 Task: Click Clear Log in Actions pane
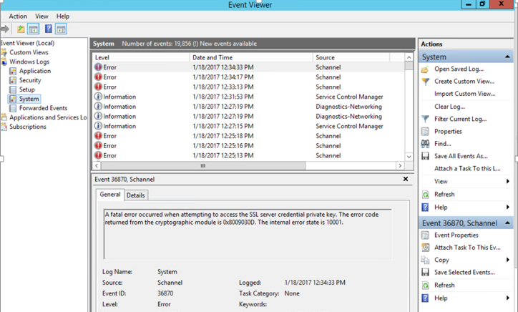[449, 107]
